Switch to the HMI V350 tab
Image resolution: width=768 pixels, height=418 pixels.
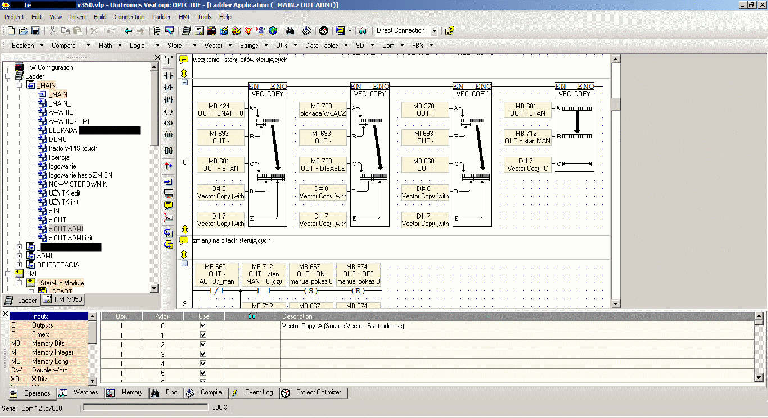(x=62, y=300)
